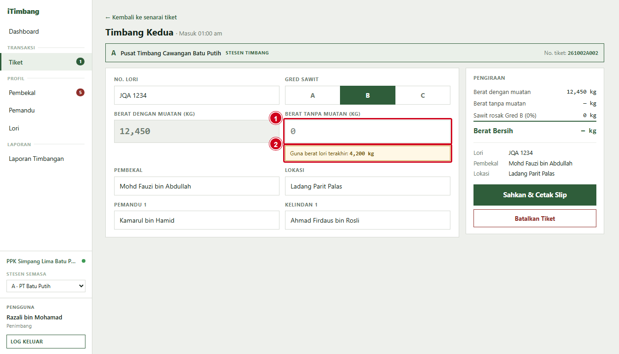
Task: Click the Kelindan 1 input field
Action: (x=368, y=220)
